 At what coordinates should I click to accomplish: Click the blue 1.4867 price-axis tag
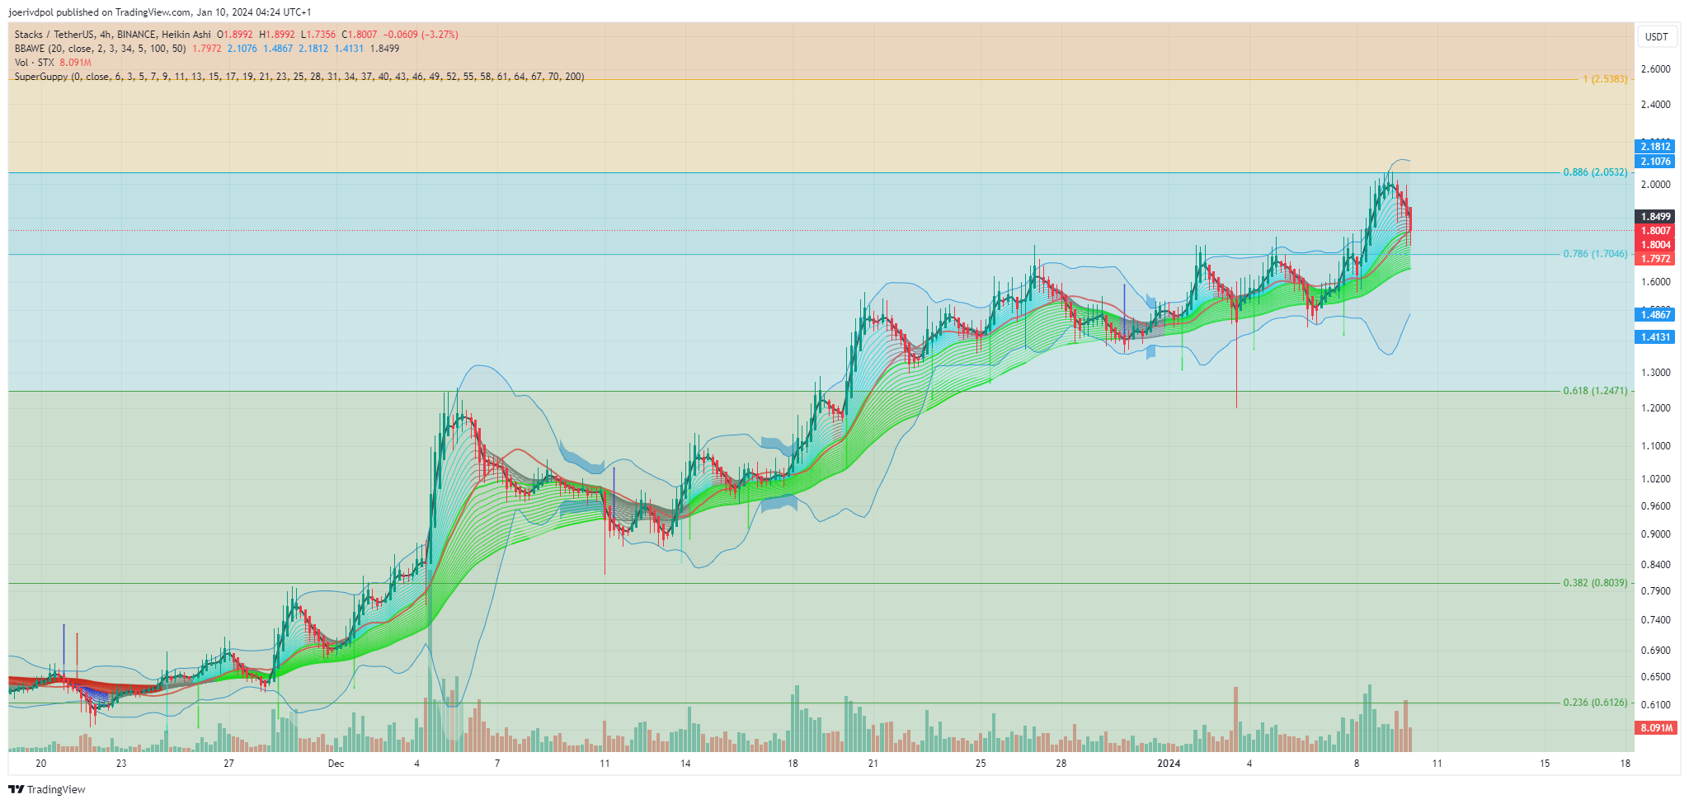(1655, 314)
